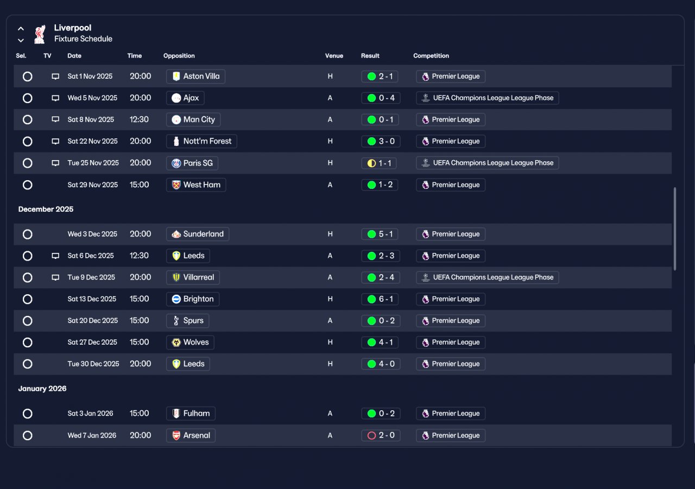Click Premier League logo on Man City row
This screenshot has width=695, height=489.
426,120
